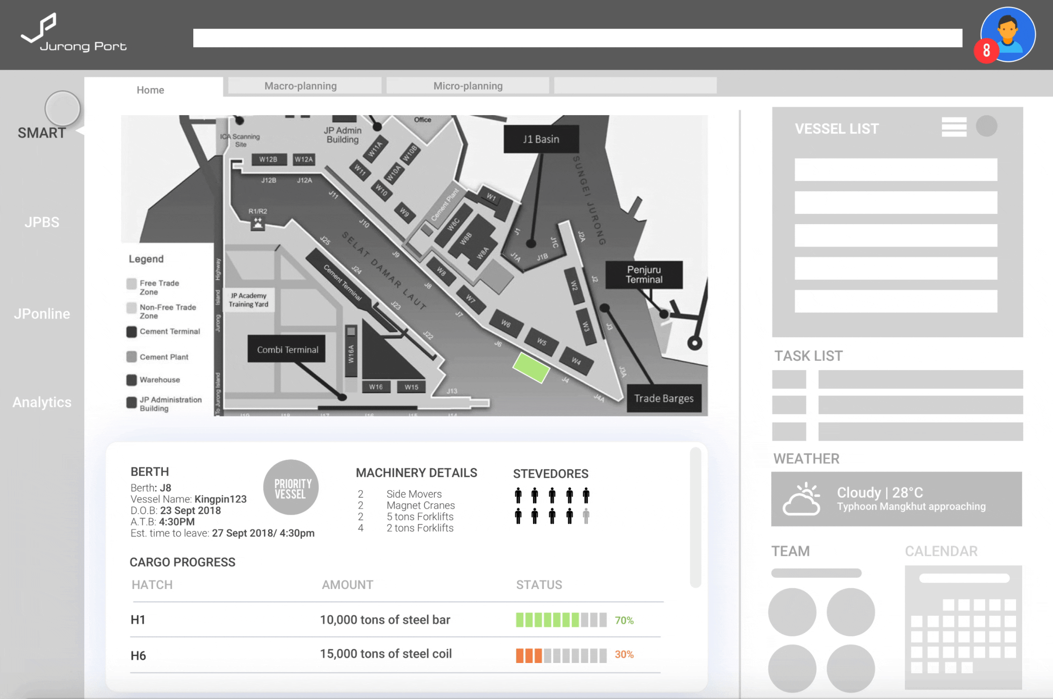Select warehouse W2 on the map
The image size is (1053, 699).
click(574, 285)
